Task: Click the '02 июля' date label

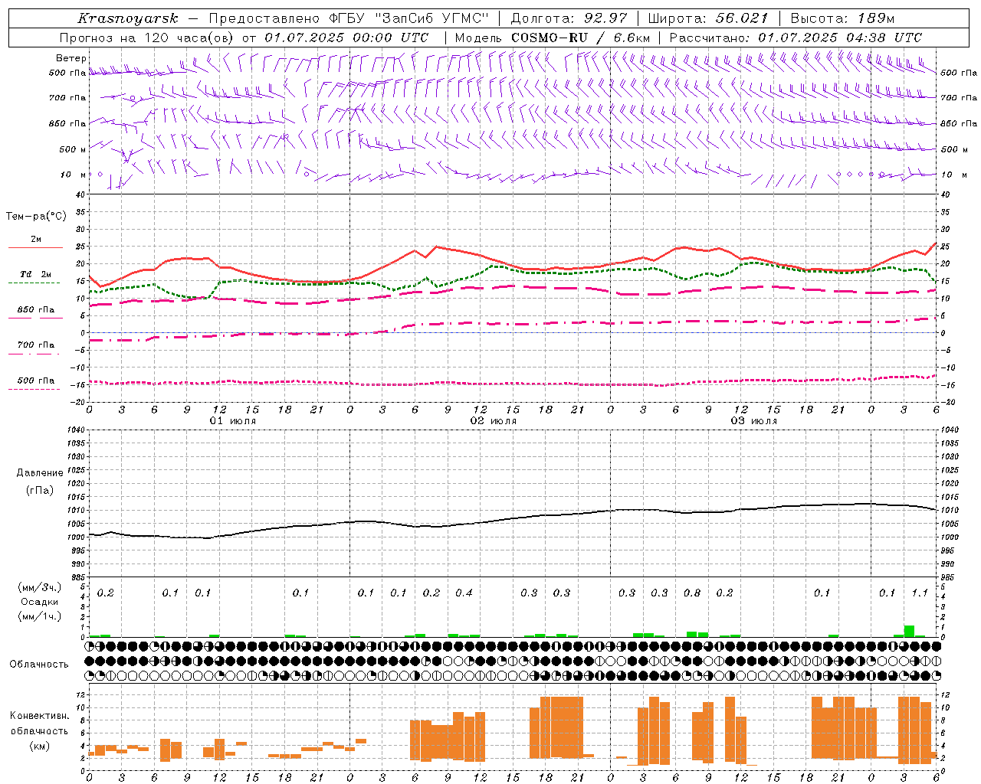Action: click(x=494, y=421)
